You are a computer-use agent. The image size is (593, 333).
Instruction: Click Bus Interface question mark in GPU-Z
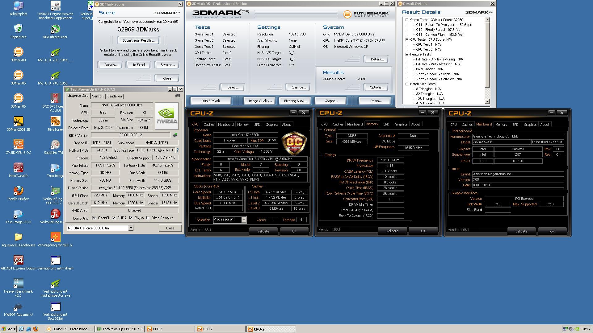point(177,150)
